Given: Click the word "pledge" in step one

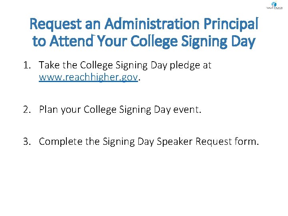Looking at the screenshot, I should pos(185,66).
